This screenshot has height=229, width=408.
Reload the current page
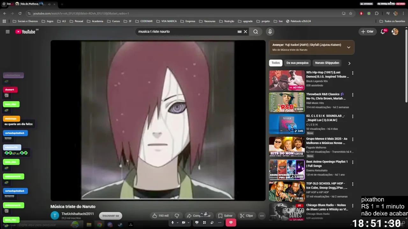[20, 13]
